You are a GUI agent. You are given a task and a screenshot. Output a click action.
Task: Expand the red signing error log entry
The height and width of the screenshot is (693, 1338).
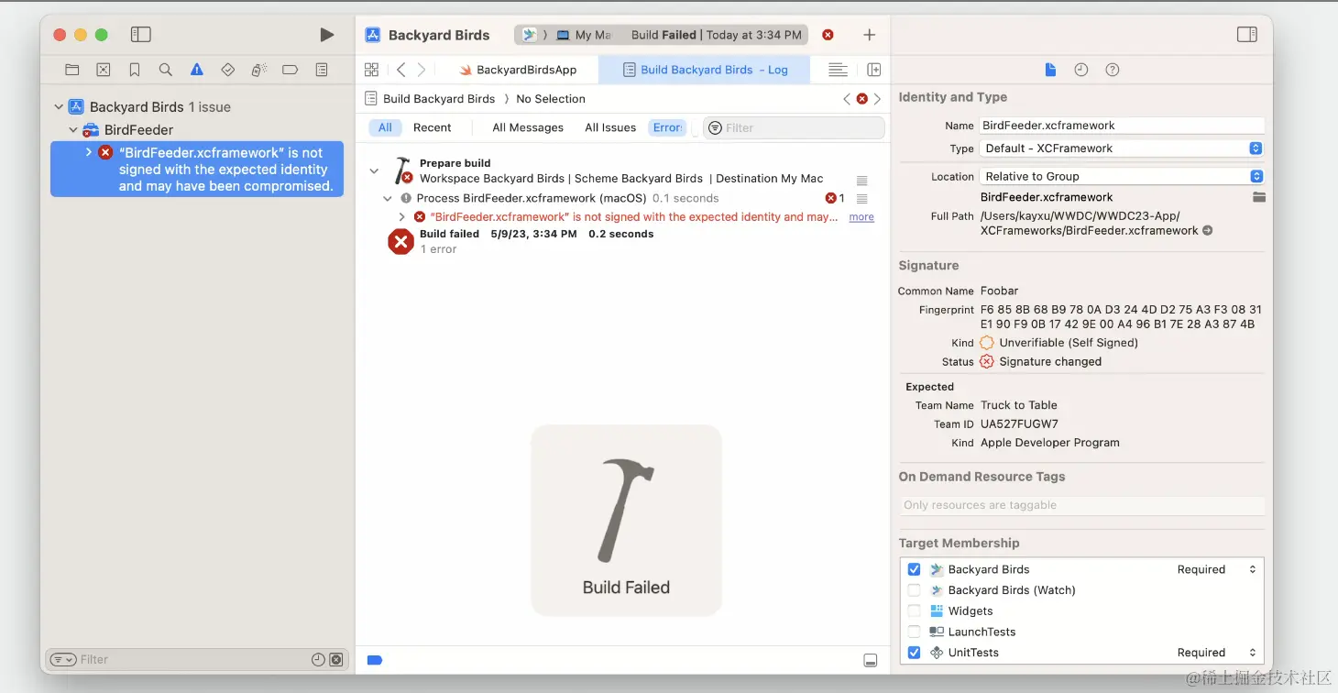tap(401, 217)
